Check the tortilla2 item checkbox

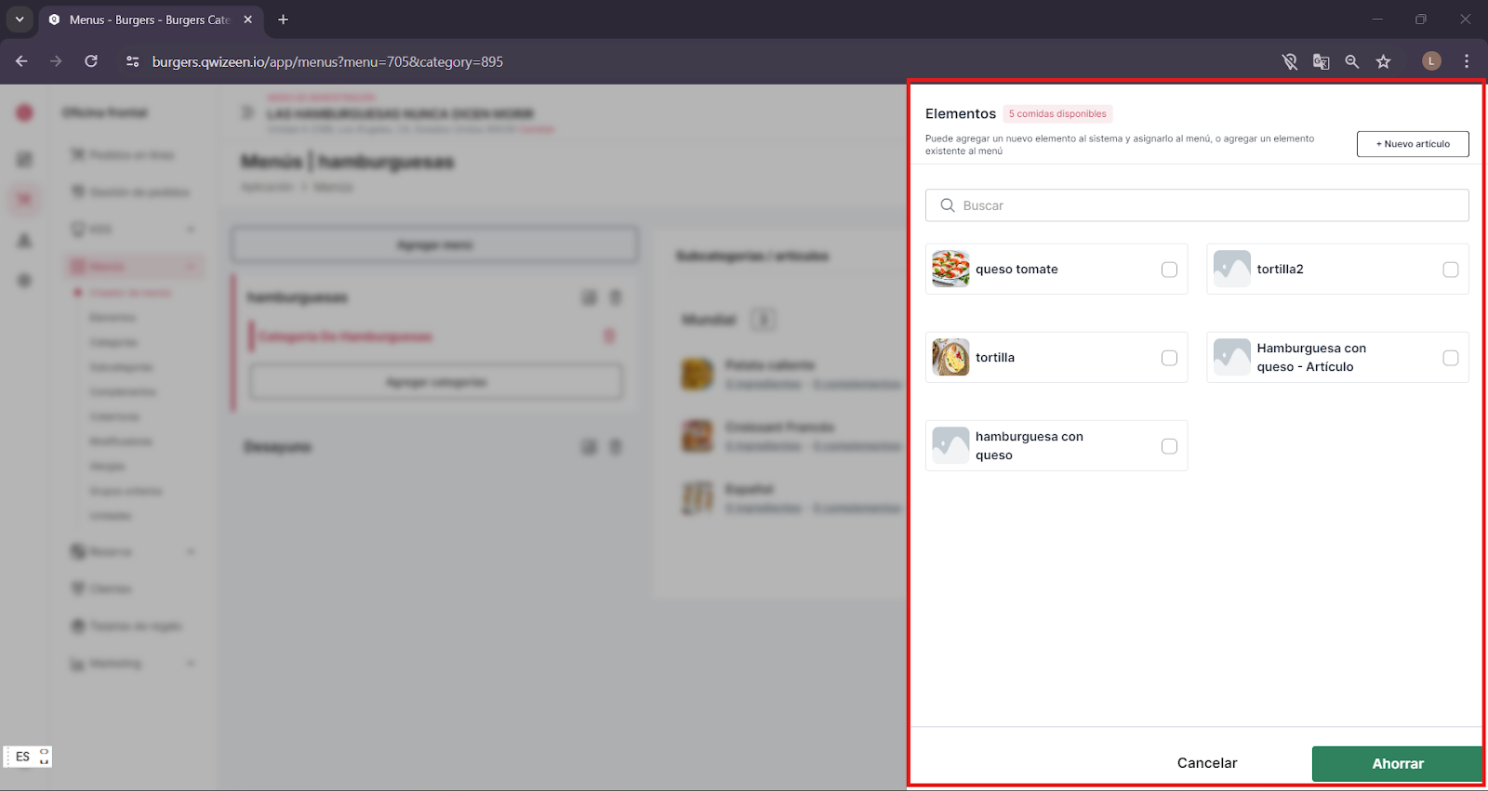click(x=1450, y=270)
